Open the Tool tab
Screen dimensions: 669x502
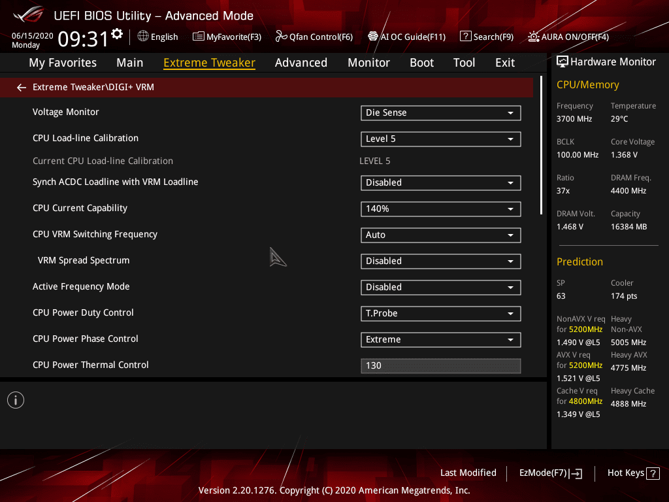[464, 63]
